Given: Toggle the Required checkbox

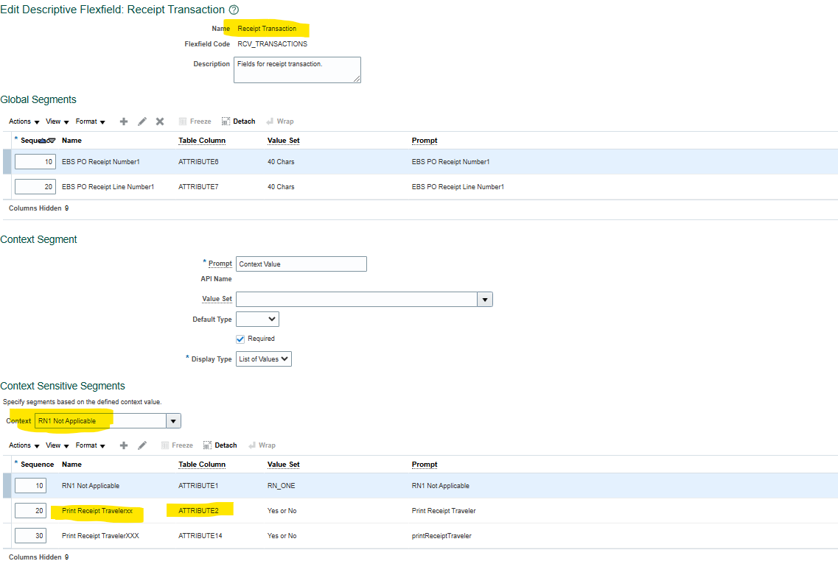Looking at the screenshot, I should pyautogui.click(x=240, y=339).
